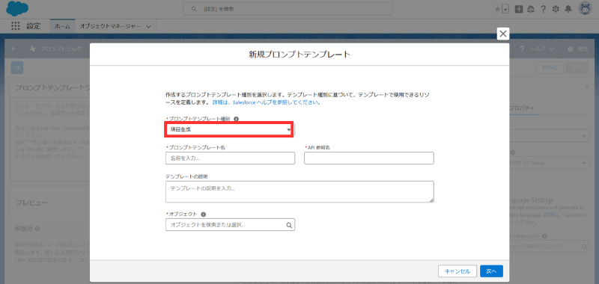This screenshot has width=599, height=284.
Task: Click the プロンプトテンプレート名 input field
Action: click(230, 158)
